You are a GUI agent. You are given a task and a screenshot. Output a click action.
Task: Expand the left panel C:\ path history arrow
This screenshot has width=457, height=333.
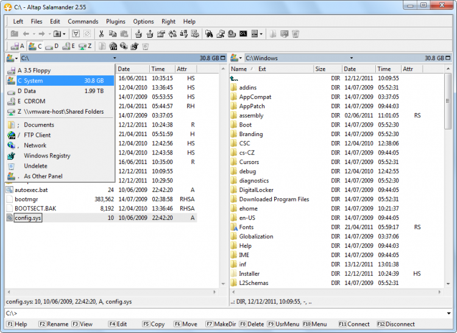pyautogui.click(x=115, y=58)
